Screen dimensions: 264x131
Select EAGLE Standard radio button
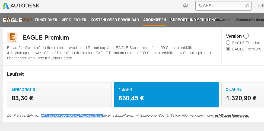pos(228,43)
